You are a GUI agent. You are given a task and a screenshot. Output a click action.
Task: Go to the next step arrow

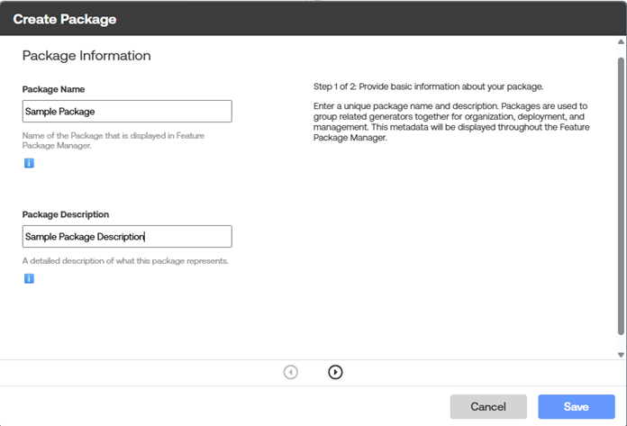point(335,372)
